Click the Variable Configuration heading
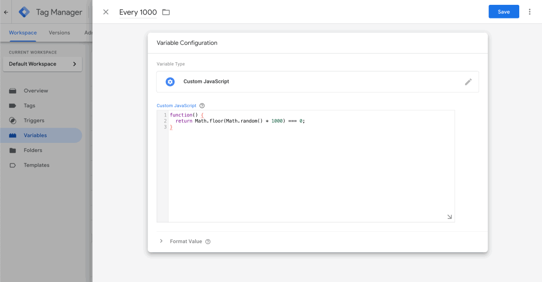The height and width of the screenshot is (282, 542). 187,43
